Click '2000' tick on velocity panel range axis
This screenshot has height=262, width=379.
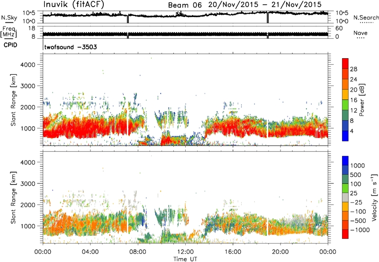(28, 205)
